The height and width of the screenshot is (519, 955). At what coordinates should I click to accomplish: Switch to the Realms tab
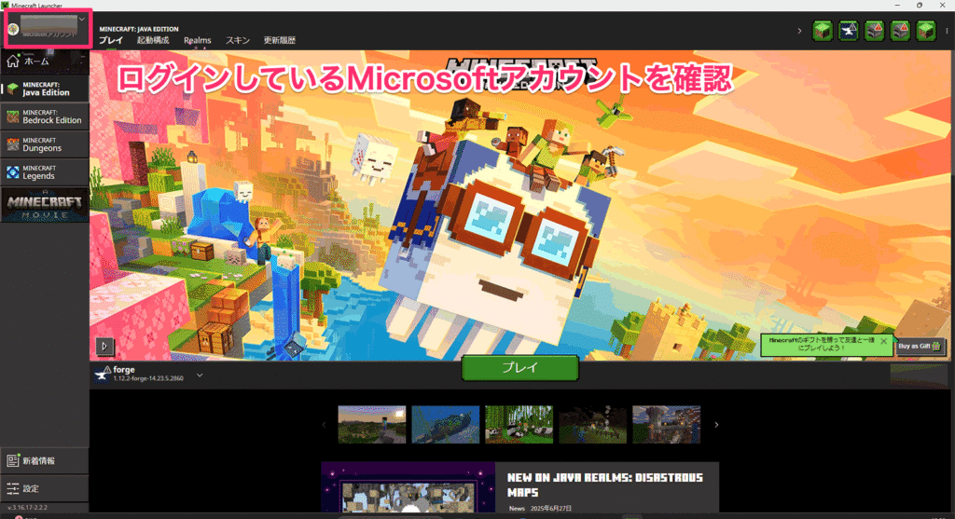click(198, 40)
